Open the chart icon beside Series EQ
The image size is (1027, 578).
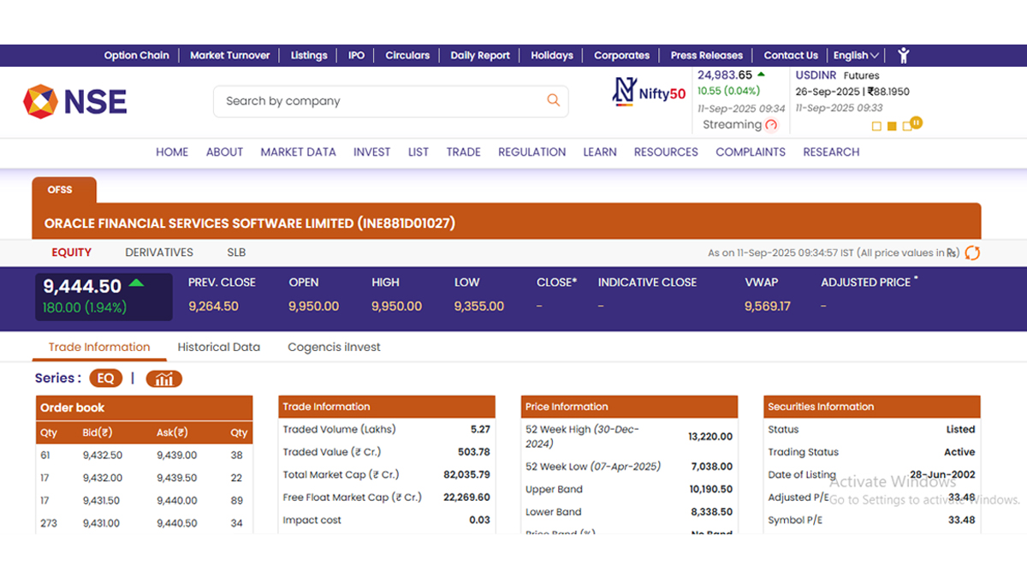pos(163,378)
